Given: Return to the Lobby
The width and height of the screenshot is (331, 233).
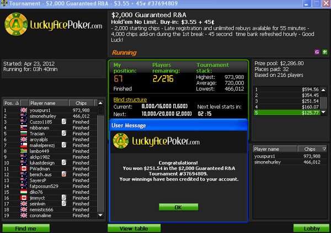Looking at the screenshot, I should [311, 229].
